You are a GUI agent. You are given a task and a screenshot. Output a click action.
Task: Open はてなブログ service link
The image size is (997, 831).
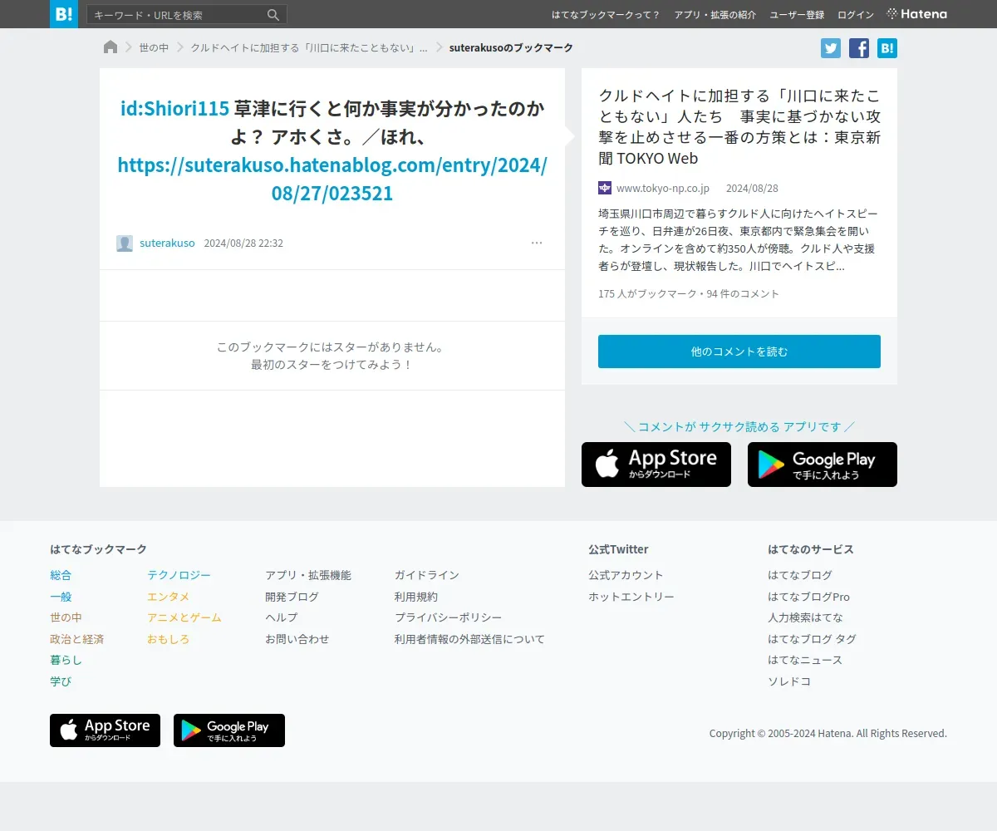pos(800,575)
